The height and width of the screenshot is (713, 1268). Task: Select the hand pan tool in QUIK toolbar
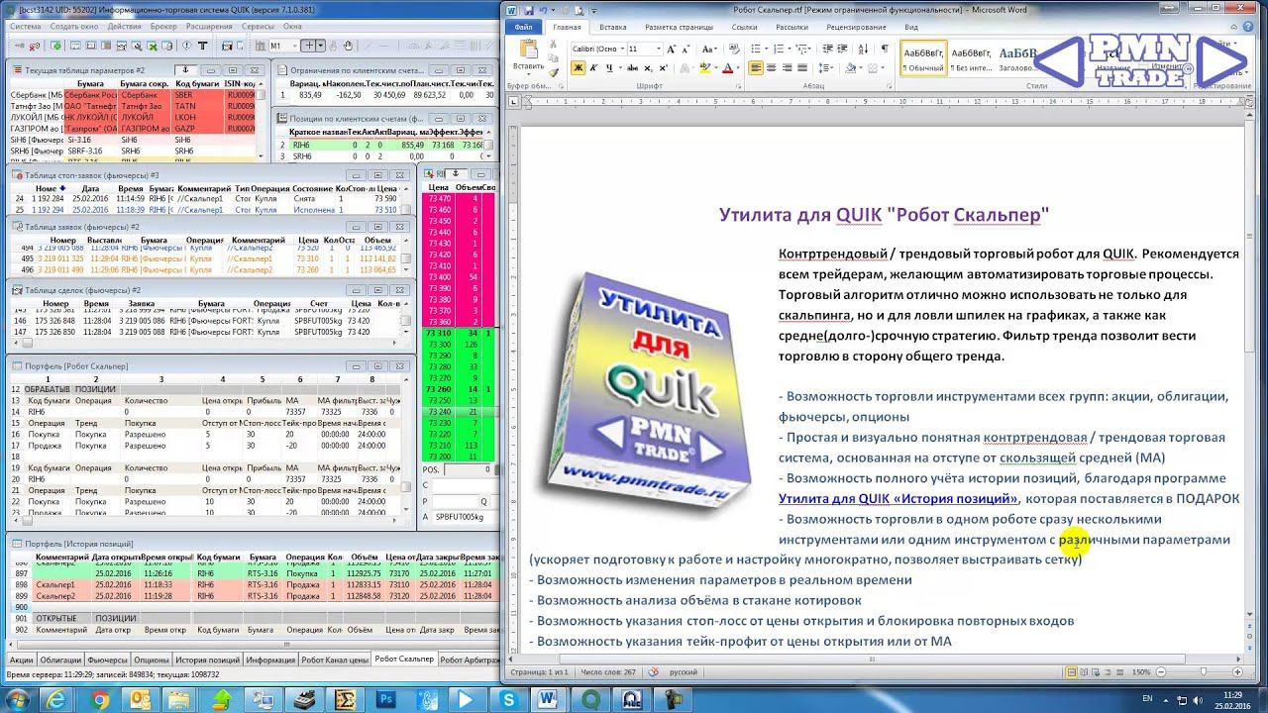pos(348,46)
